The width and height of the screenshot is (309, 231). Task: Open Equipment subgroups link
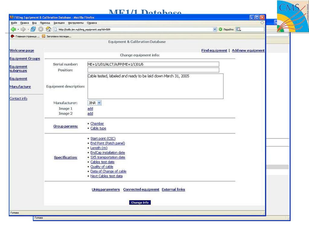point(18,69)
